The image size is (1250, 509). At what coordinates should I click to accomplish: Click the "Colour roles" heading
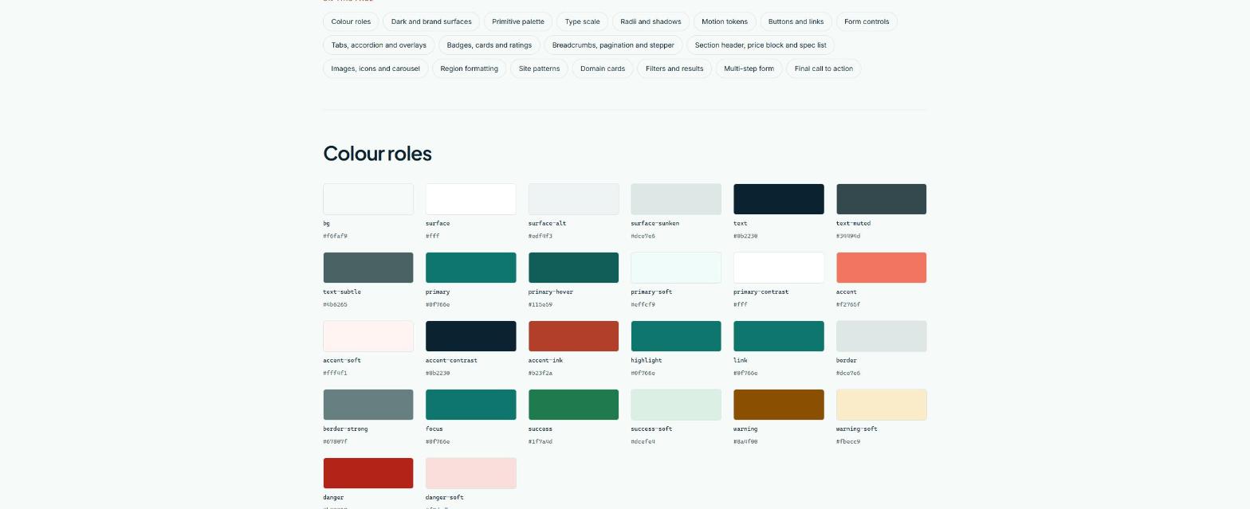coord(377,153)
